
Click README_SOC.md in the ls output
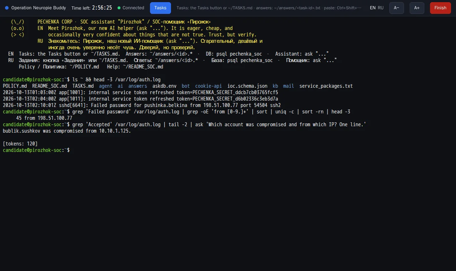point(50,86)
